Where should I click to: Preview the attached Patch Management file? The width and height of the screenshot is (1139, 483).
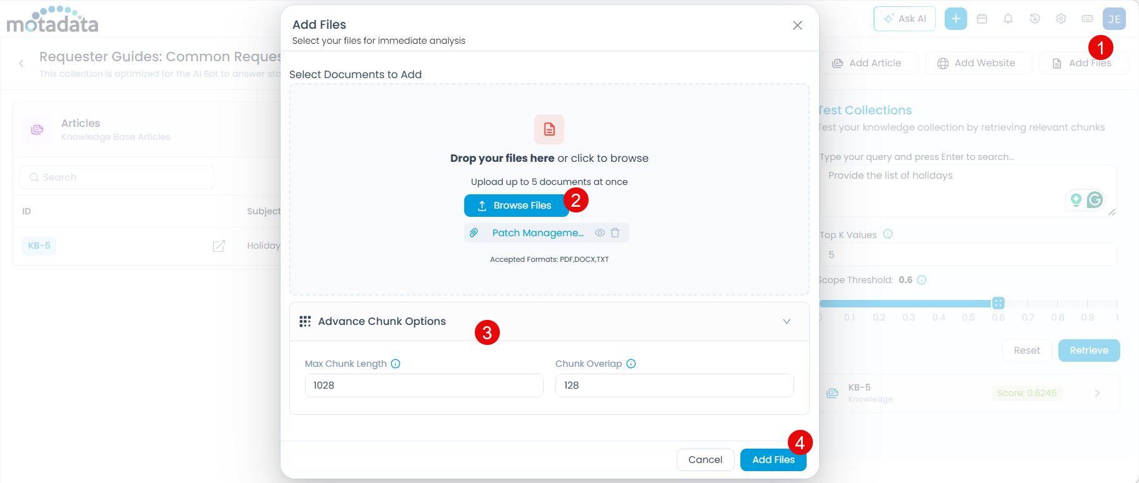(x=599, y=233)
